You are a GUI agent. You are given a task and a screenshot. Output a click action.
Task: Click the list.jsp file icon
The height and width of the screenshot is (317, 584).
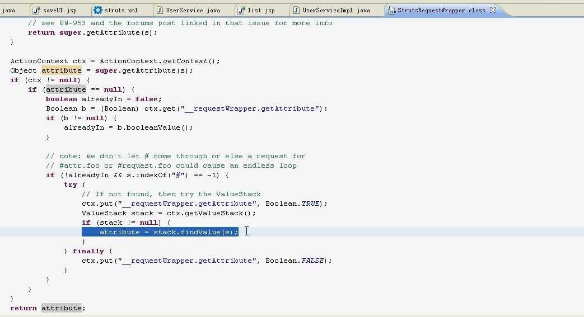[241, 10]
